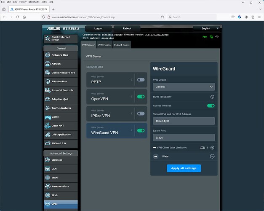
Task: Open options menu for Wade client
Action: (212, 156)
